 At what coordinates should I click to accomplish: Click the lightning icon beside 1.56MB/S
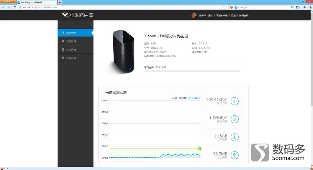pyautogui.click(x=235, y=119)
